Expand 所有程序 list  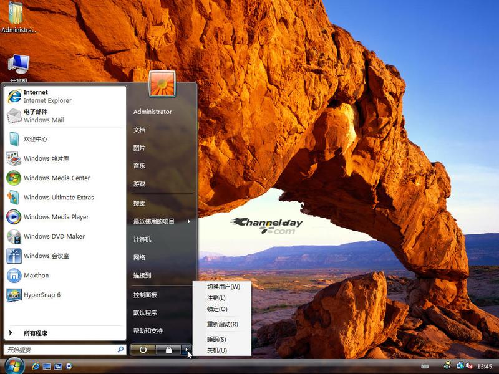point(65,333)
